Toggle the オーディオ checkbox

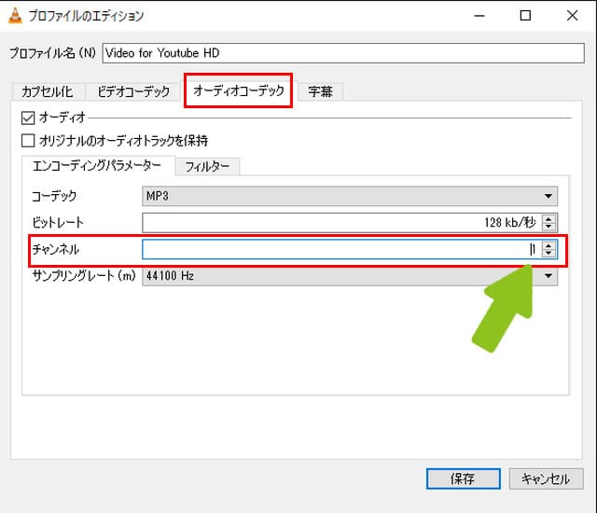(28, 118)
